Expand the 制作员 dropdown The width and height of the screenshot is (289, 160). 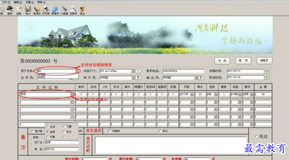pyautogui.click(x=133, y=78)
